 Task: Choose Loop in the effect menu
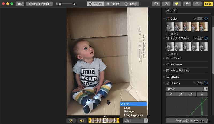point(133,108)
